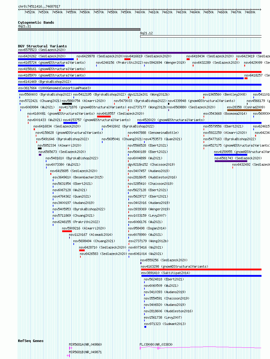Select label esv1965560 (Bentley2008)
Image resolution: width=270 pixels, height=359 pixels.
pos(225,94)
